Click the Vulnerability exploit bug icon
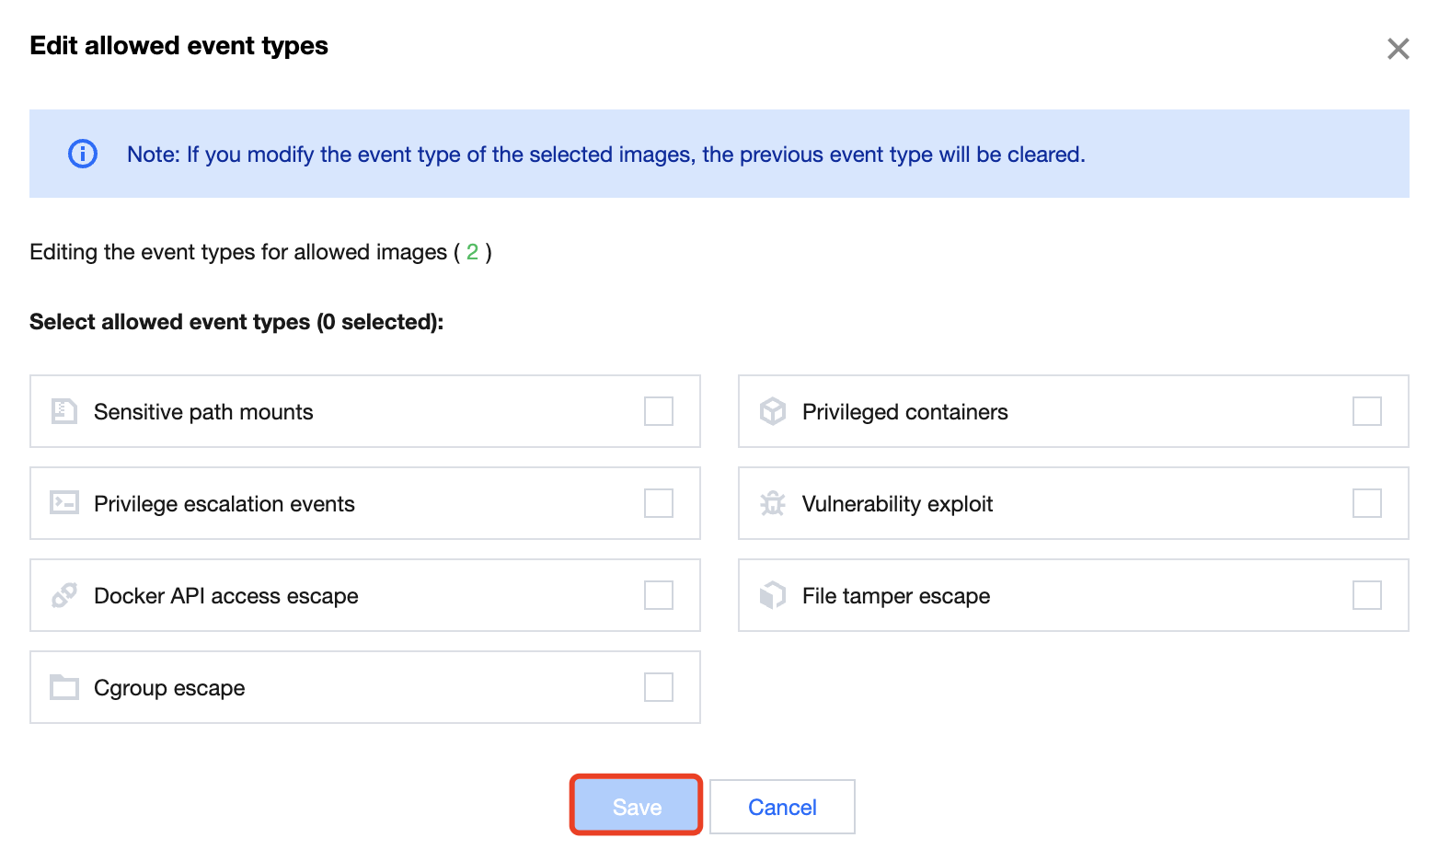Screen dimensions: 1439x861 click(773, 503)
